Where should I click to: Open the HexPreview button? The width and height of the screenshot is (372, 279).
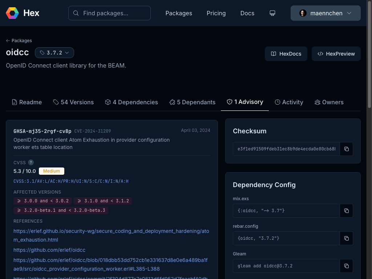pyautogui.click(x=336, y=54)
